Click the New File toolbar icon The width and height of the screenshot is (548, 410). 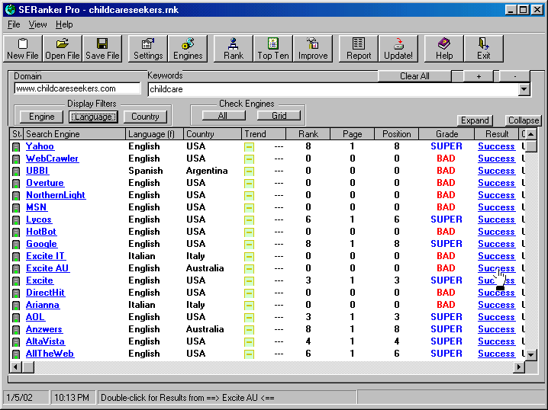pos(23,49)
